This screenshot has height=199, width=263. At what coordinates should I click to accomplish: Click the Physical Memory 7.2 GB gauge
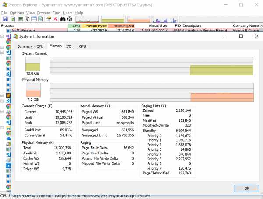33,90
